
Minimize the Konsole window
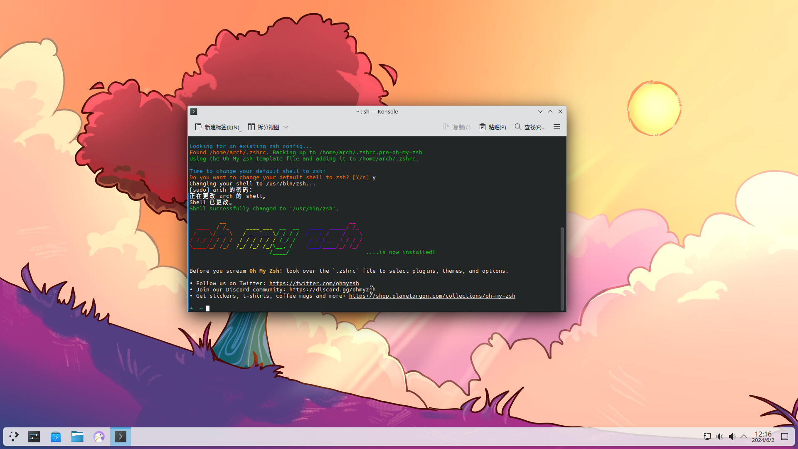point(540,111)
